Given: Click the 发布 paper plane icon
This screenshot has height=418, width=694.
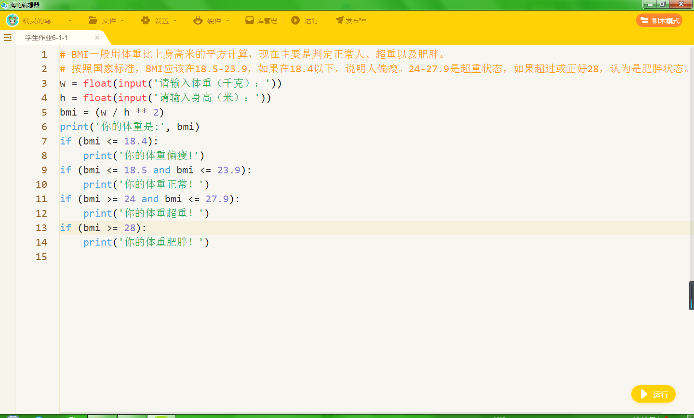Looking at the screenshot, I should point(340,20).
